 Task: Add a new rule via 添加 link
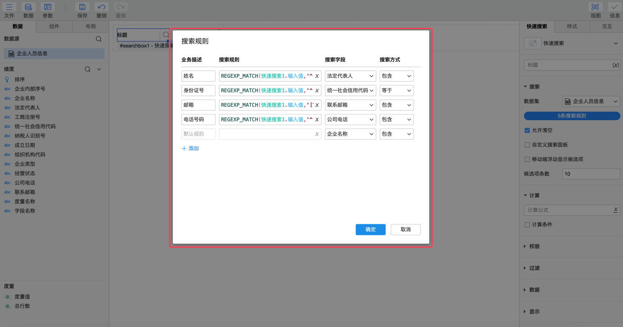pos(190,148)
